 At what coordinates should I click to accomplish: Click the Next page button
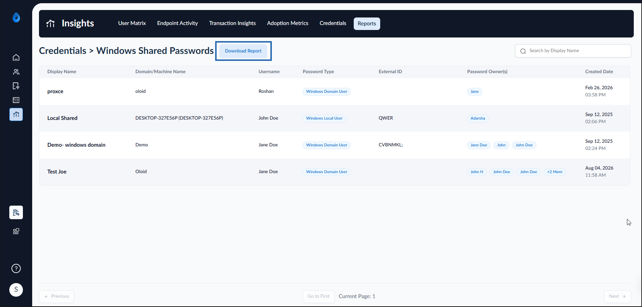[617, 296]
